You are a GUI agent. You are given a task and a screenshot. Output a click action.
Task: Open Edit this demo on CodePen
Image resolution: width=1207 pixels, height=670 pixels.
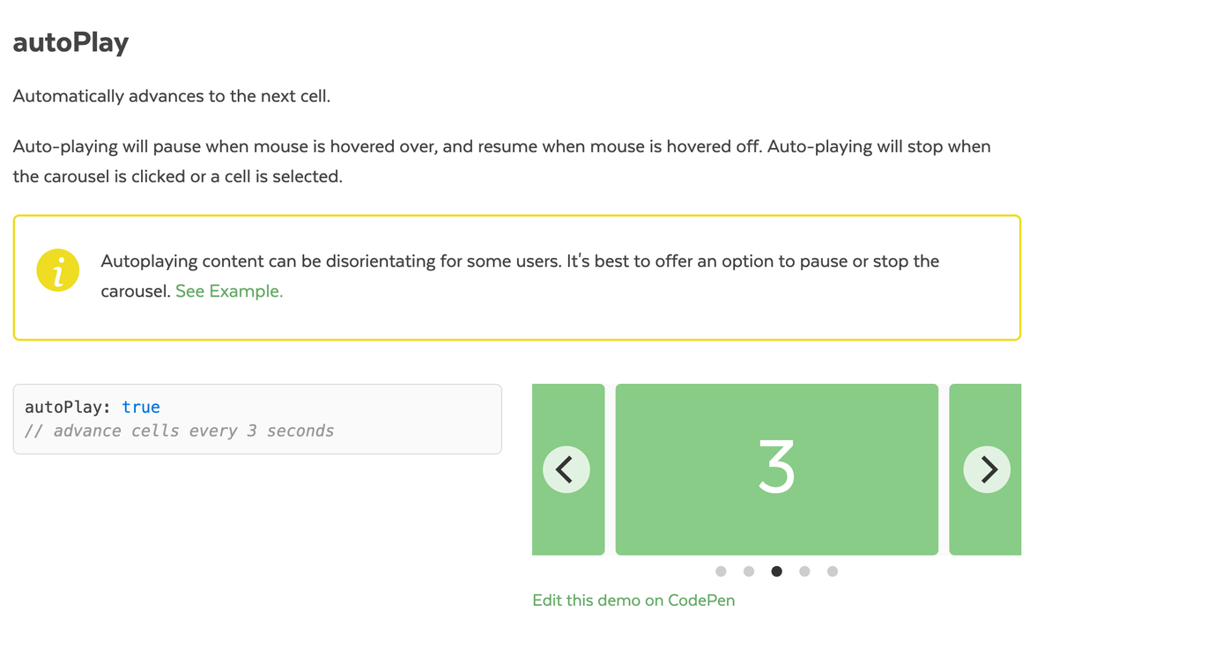click(633, 600)
